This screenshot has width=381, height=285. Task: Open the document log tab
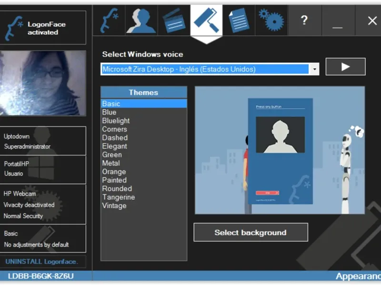click(239, 20)
